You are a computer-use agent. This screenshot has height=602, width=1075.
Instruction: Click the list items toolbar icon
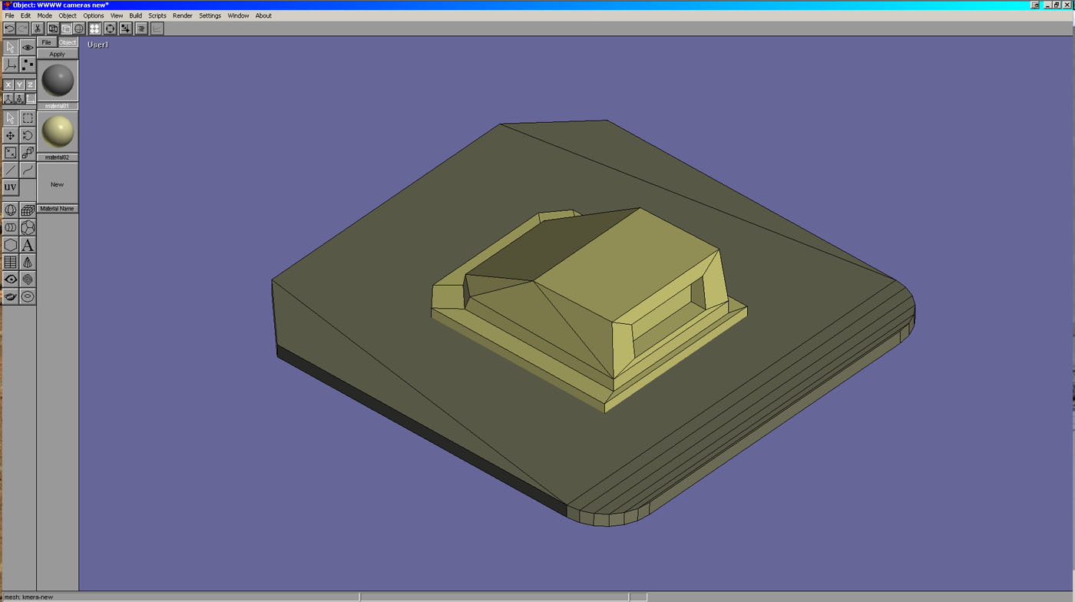tap(141, 28)
